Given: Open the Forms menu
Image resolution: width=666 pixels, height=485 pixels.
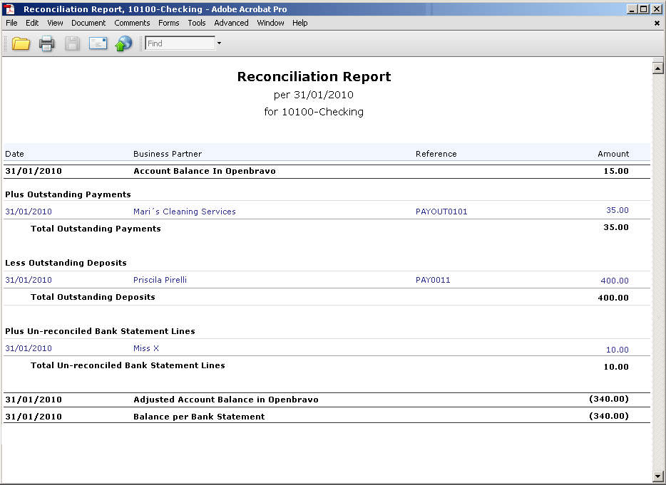Looking at the screenshot, I should (x=169, y=23).
